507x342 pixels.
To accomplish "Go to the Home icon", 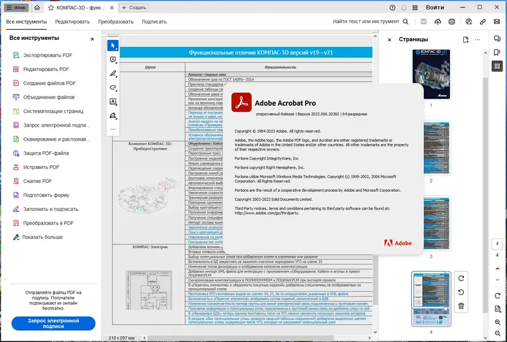I will pyautogui.click(x=37, y=8).
